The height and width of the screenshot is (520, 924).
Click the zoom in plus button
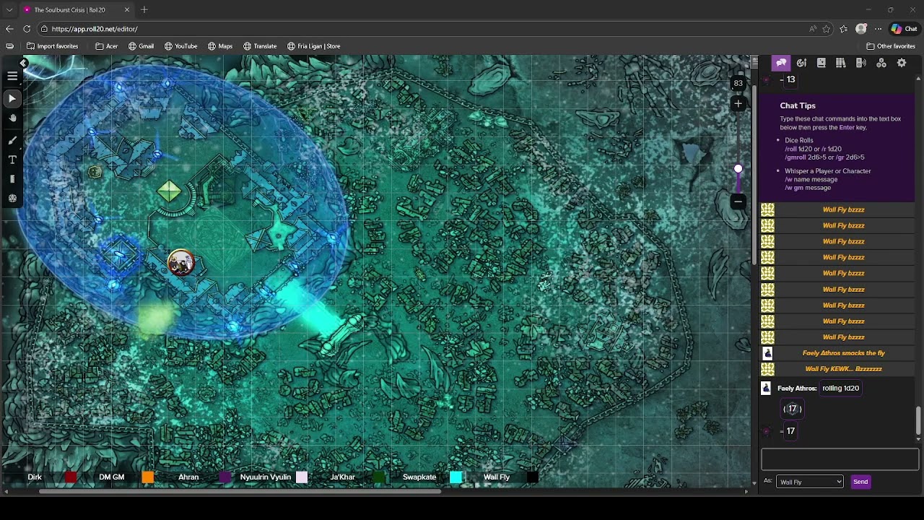(x=738, y=104)
